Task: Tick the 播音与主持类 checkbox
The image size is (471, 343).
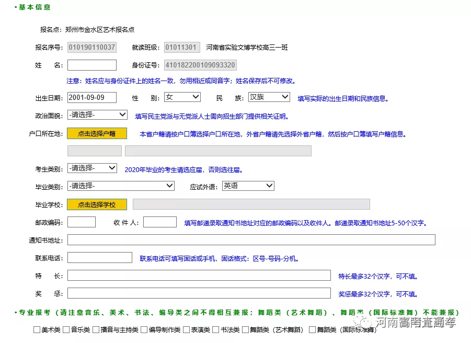Action: pyautogui.click(x=95, y=330)
